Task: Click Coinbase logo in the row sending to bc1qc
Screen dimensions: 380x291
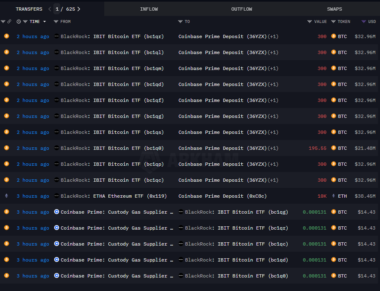Action: tap(57, 244)
